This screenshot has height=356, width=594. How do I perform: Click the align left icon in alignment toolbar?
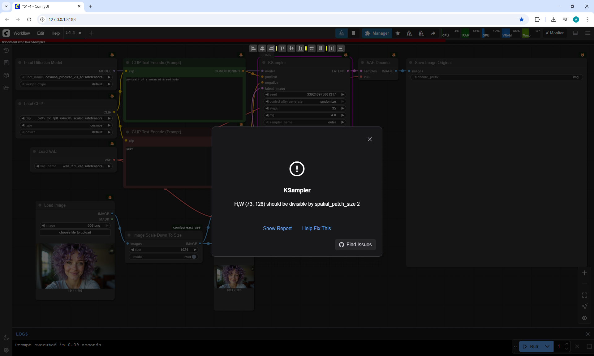tap(253, 48)
